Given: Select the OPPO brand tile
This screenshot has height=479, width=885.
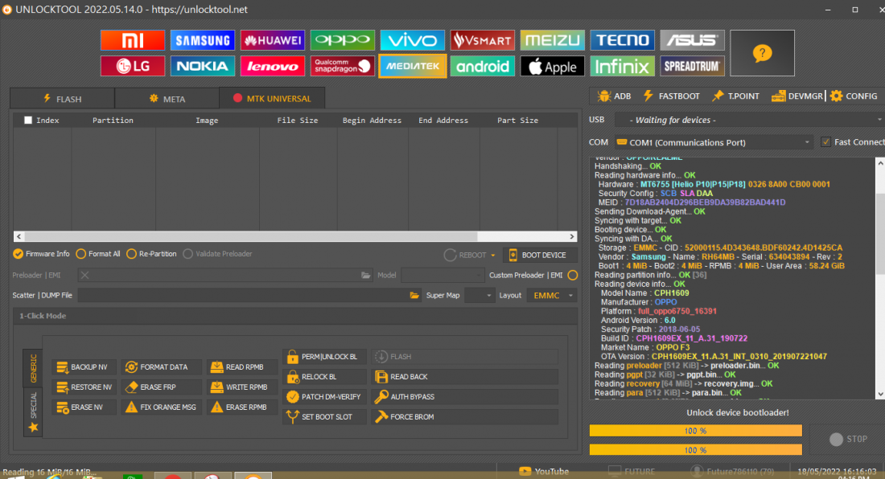Looking at the screenshot, I should point(343,40).
